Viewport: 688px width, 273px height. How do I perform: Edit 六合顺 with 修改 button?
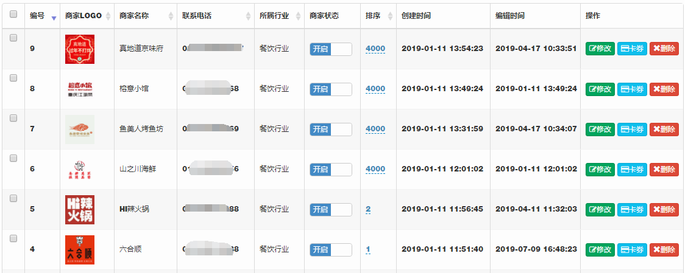tap(600, 250)
